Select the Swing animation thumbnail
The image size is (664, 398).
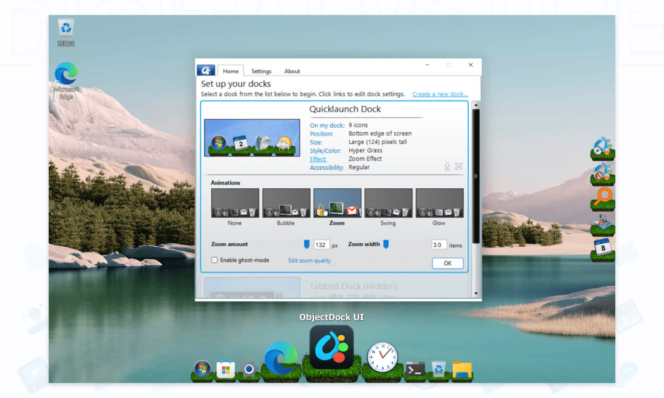[x=388, y=203]
